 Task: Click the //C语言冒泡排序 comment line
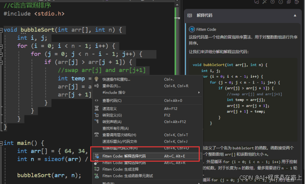pyautogui.click(x=27, y=5)
